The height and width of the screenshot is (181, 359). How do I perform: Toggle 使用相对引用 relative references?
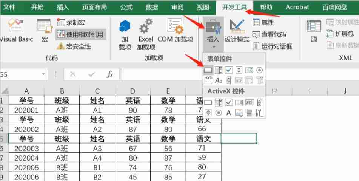(x=80, y=35)
